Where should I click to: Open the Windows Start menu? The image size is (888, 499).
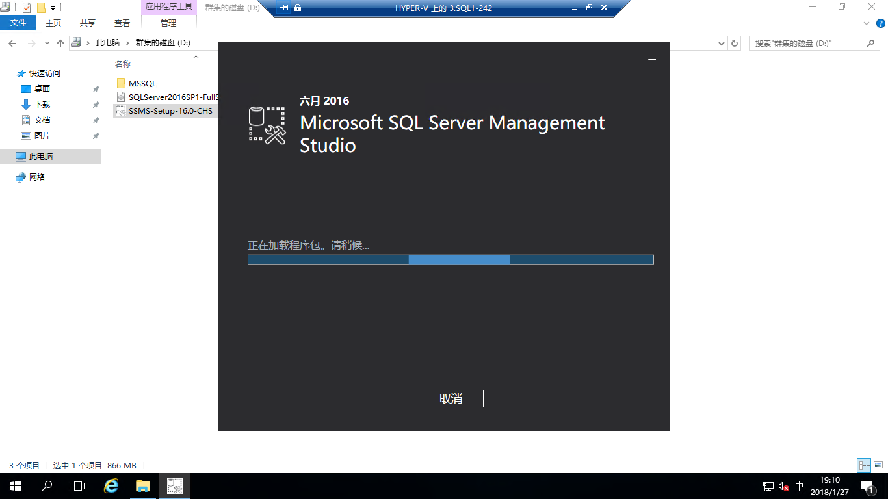16,486
